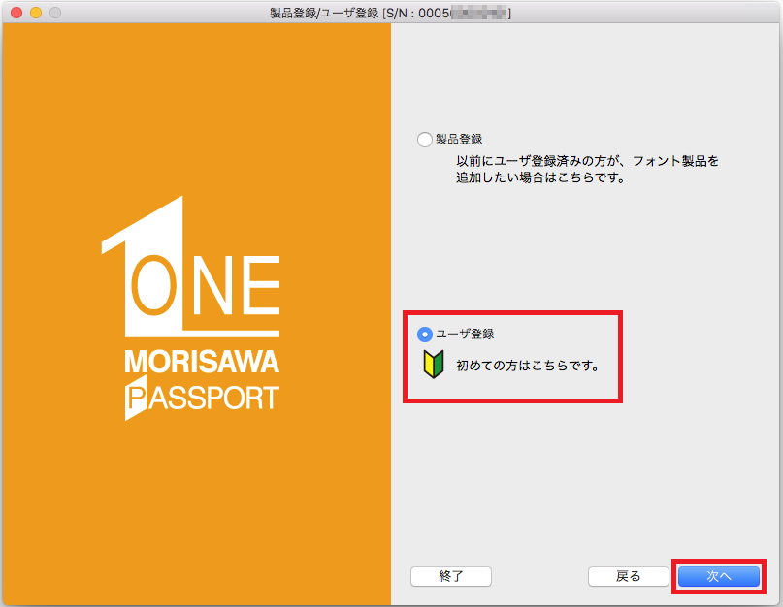Click the NE letters in the ONE logo

point(237,285)
